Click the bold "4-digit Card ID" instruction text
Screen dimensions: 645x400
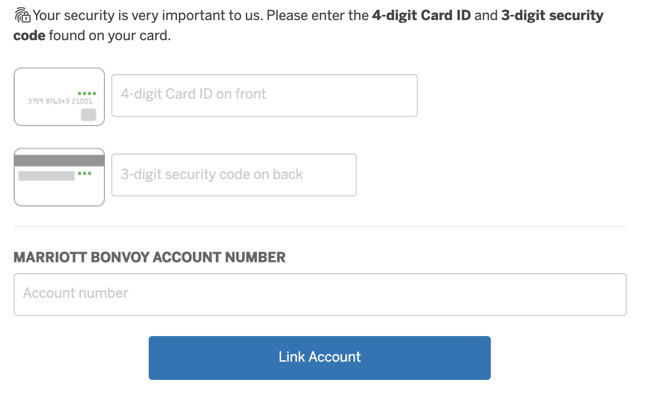click(421, 16)
